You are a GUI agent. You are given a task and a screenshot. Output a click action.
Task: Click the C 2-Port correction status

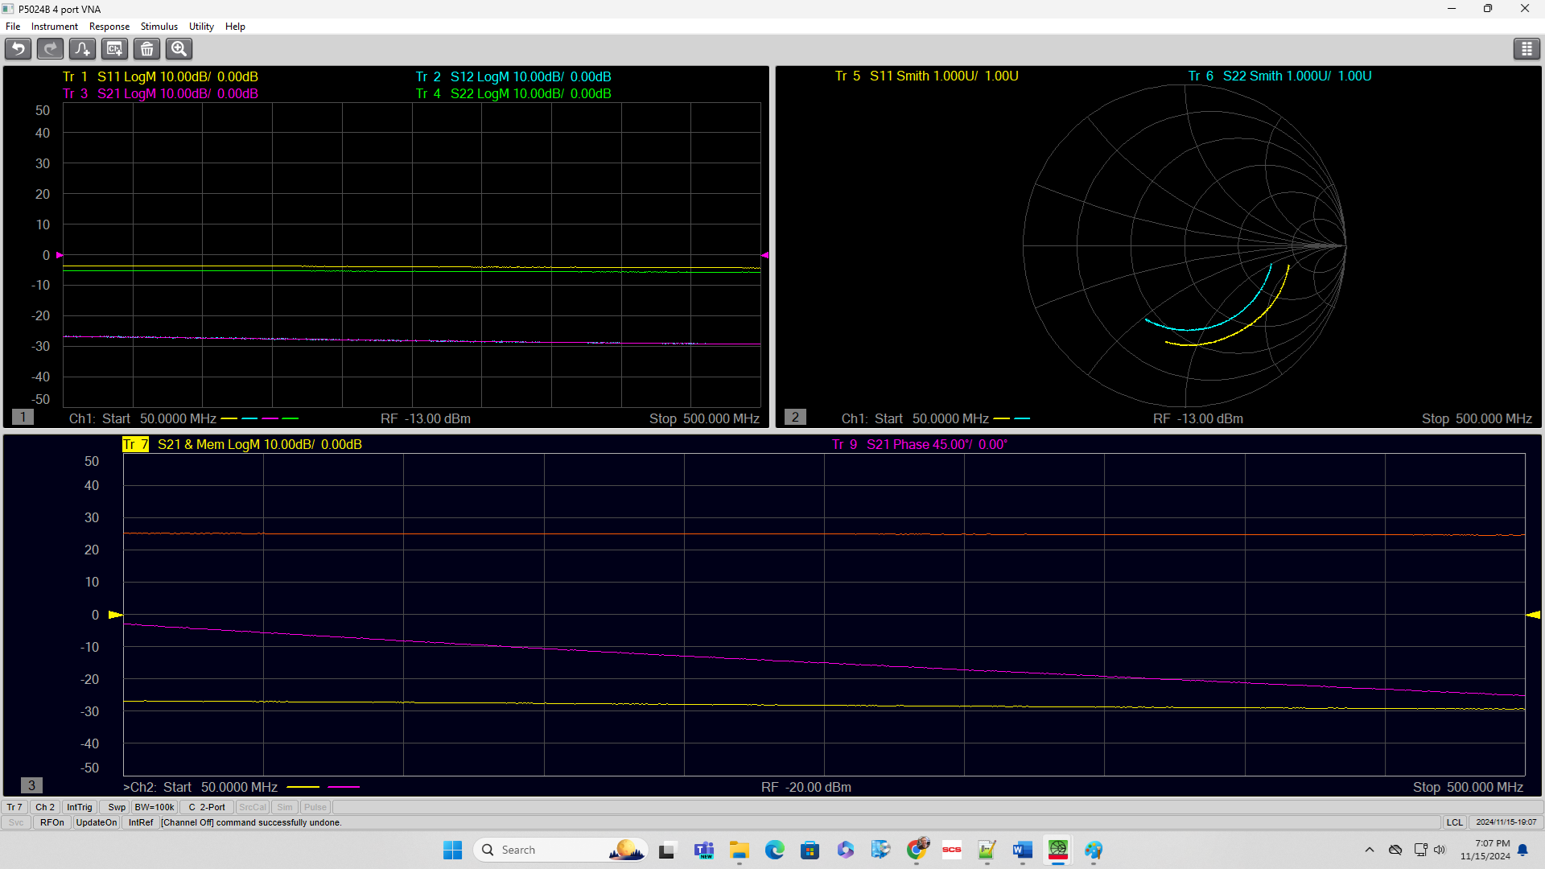[x=207, y=807]
